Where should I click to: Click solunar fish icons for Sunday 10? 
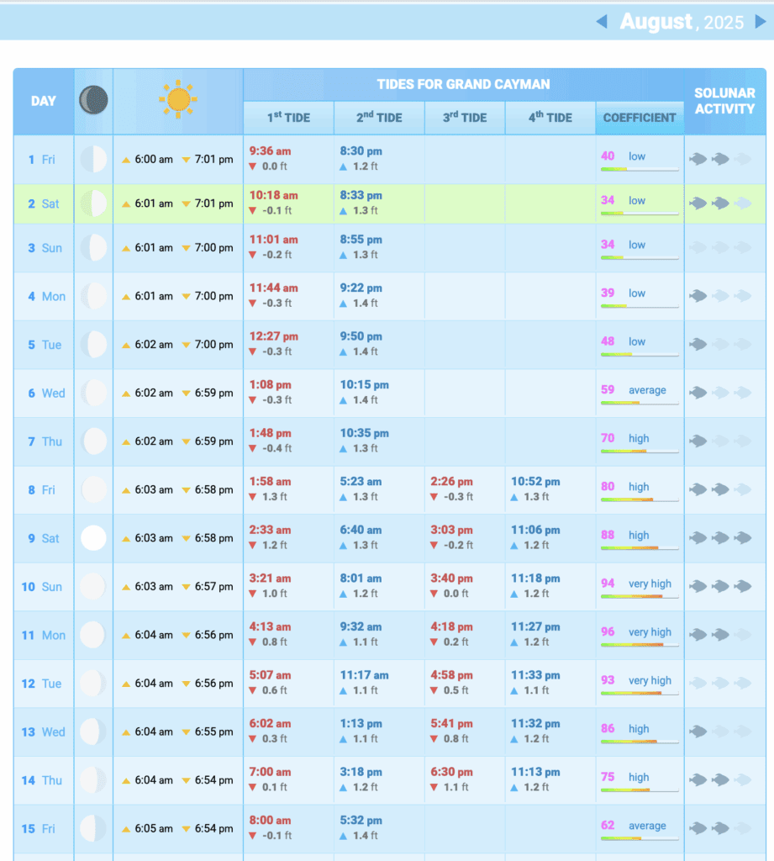point(720,586)
